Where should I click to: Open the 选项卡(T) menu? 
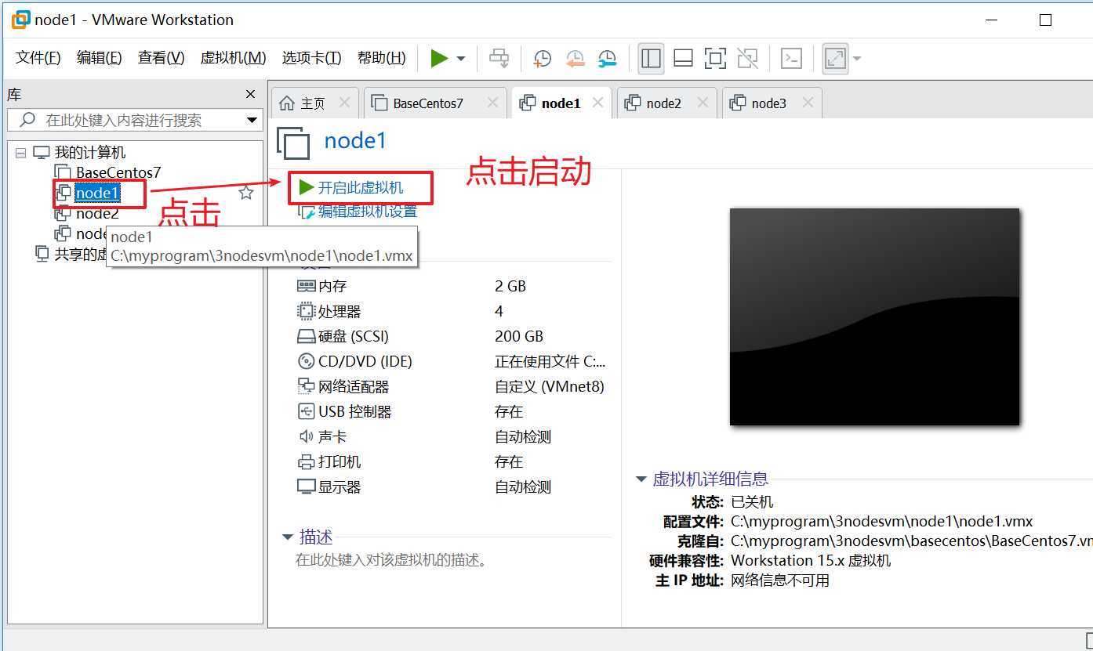(x=311, y=58)
